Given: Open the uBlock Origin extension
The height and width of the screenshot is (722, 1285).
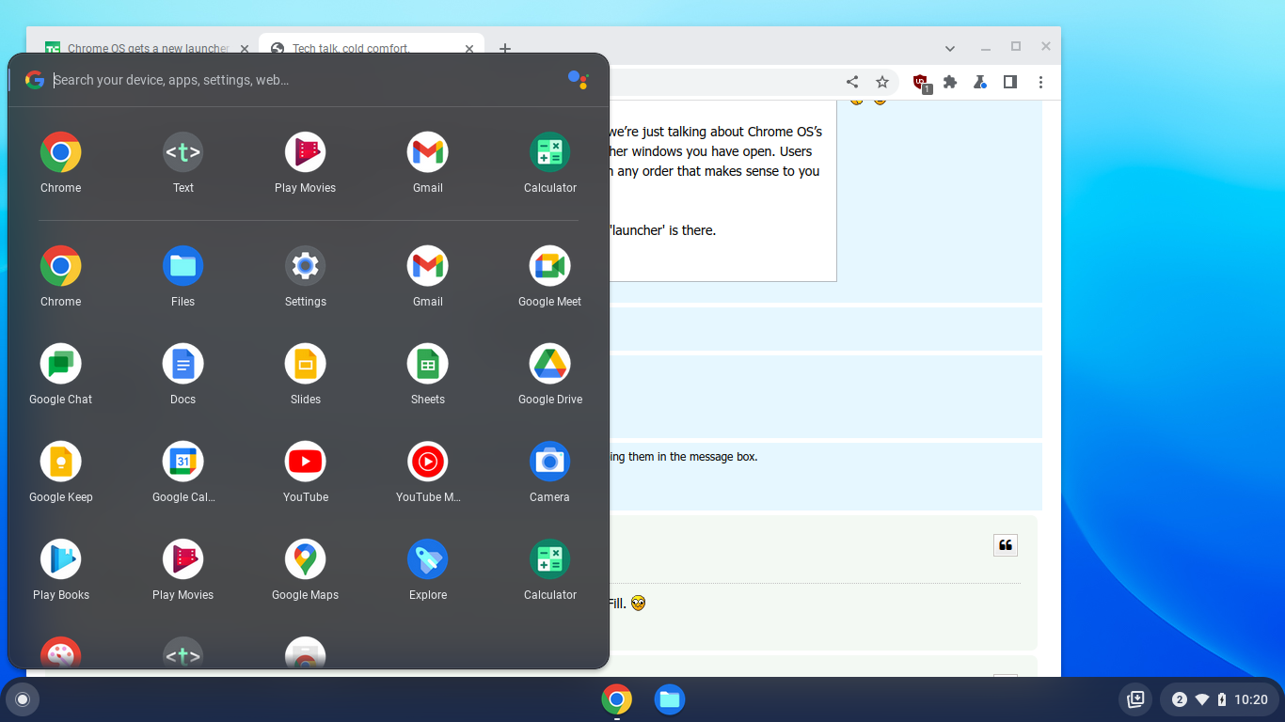Looking at the screenshot, I should [921, 83].
